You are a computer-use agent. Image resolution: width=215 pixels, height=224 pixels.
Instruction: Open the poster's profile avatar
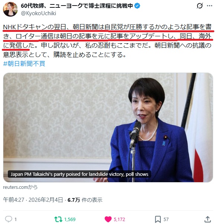10,9
